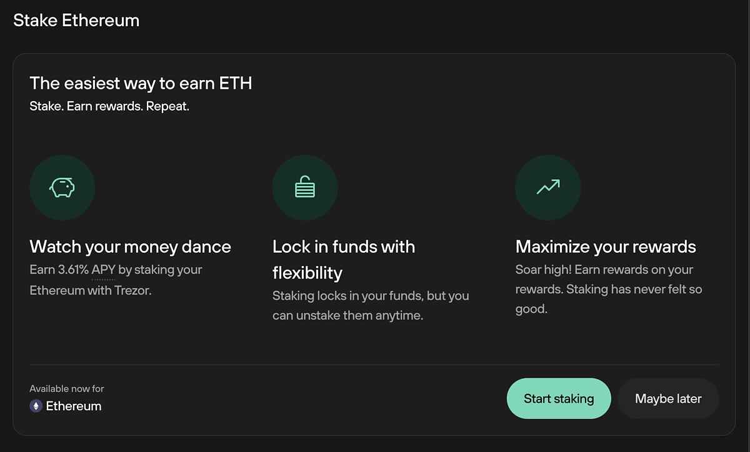The image size is (750, 452).
Task: Click 'Earn 3.61% APY by staking' description
Action: pos(116,280)
